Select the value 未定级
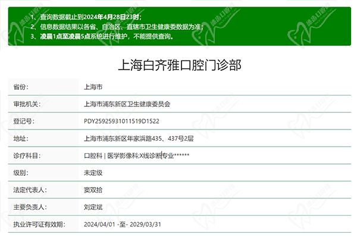Viewport: 357px width, 237px height. (x=93, y=173)
